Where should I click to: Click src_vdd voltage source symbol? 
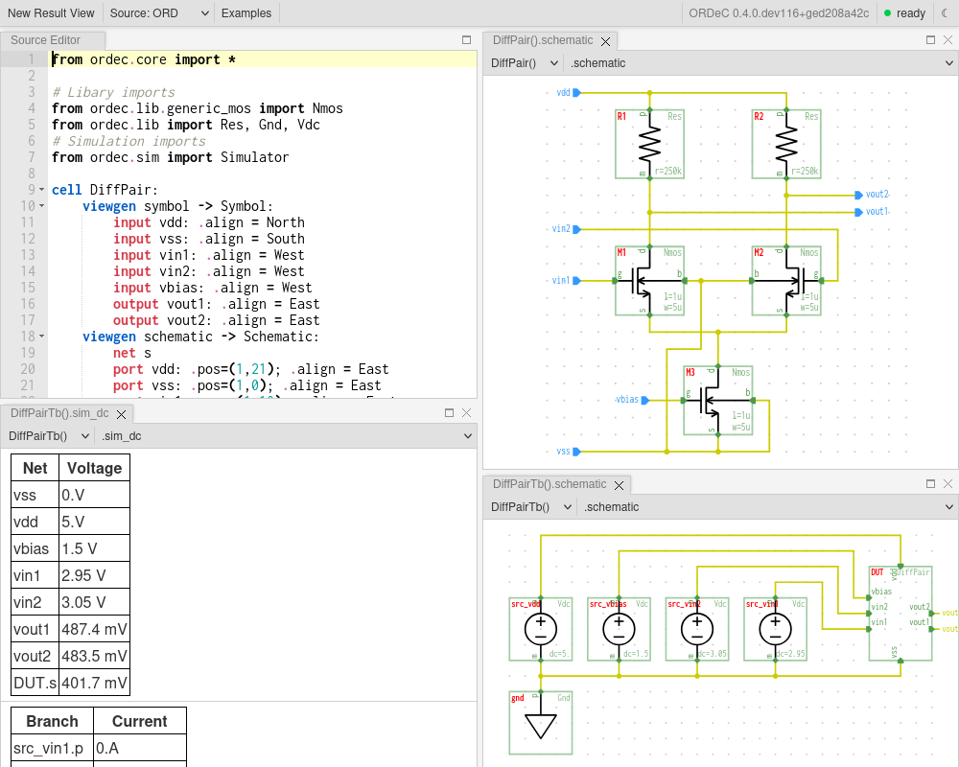pos(541,629)
